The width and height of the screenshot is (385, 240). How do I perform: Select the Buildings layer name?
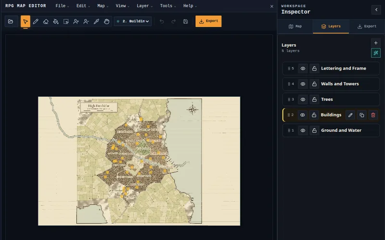pyautogui.click(x=331, y=115)
